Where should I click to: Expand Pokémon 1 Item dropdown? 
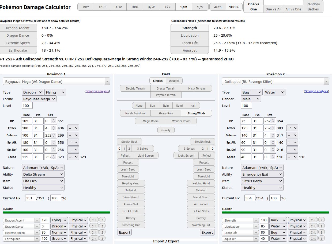click(43, 181)
